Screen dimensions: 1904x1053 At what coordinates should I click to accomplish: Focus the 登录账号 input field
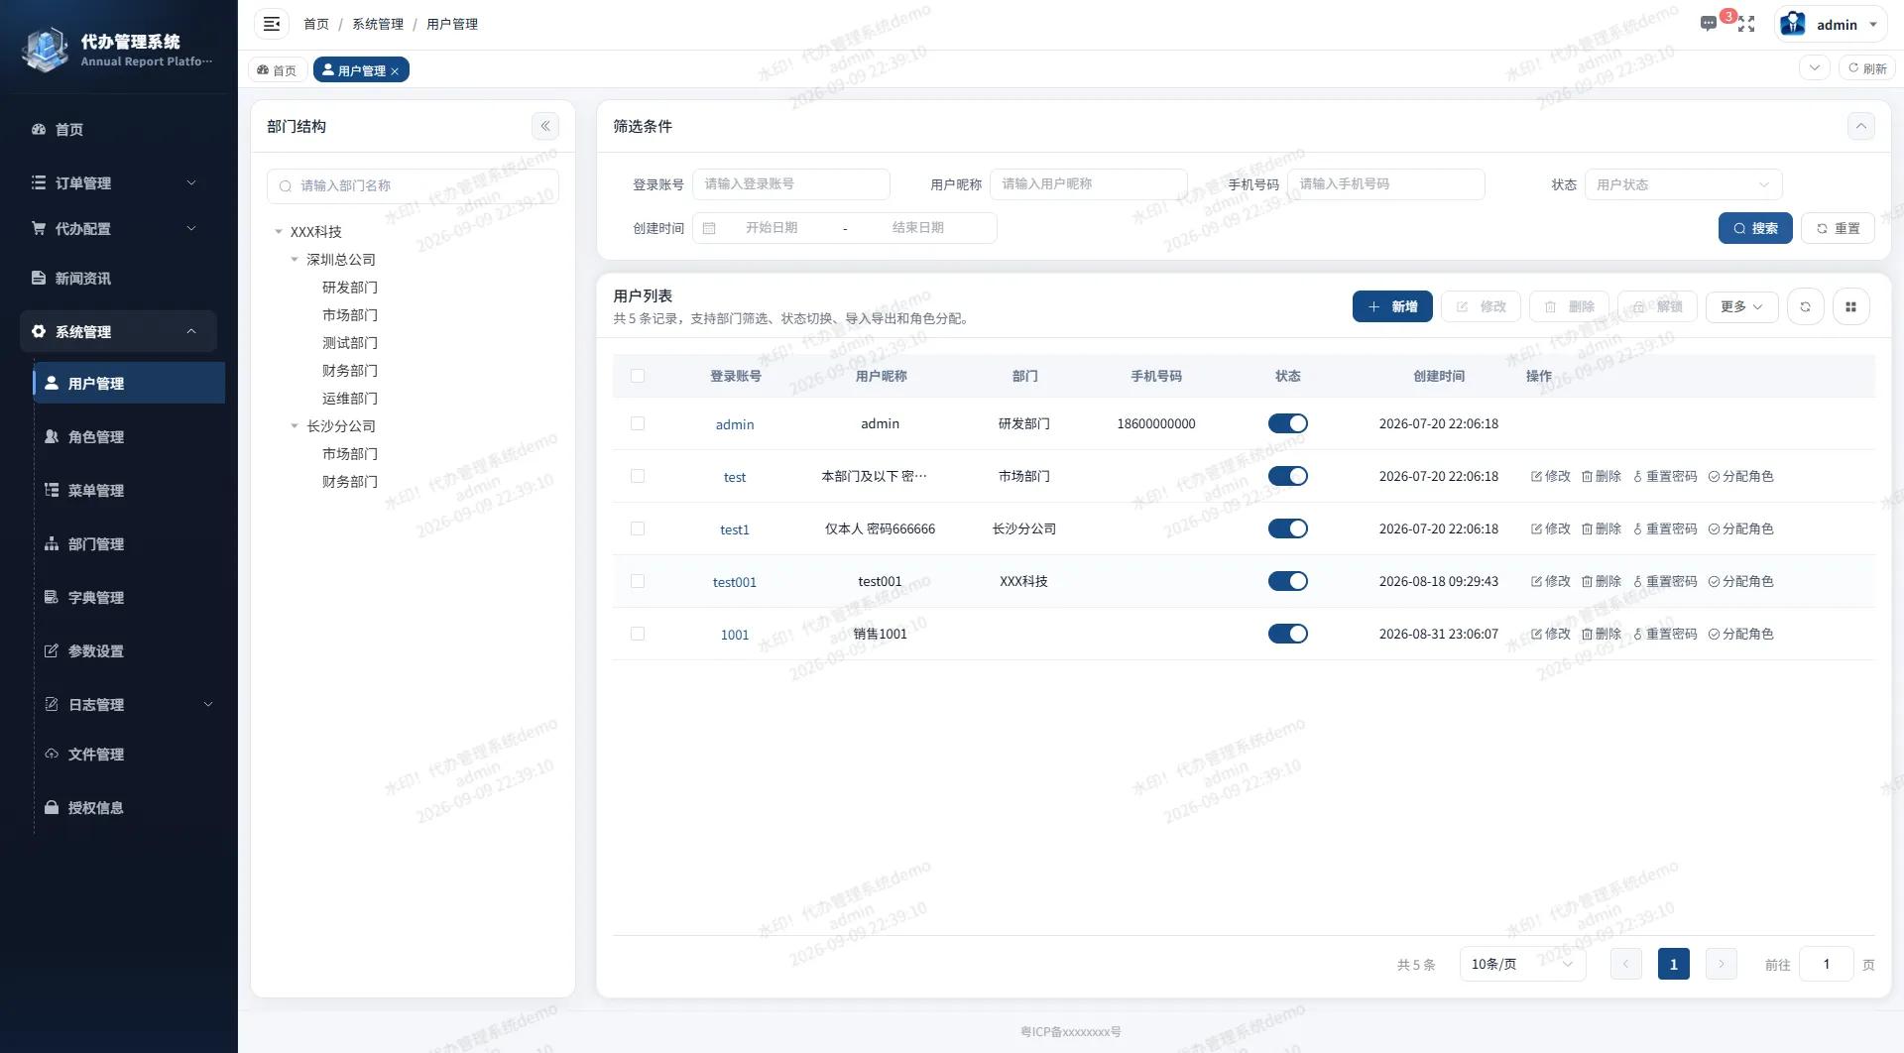791,184
